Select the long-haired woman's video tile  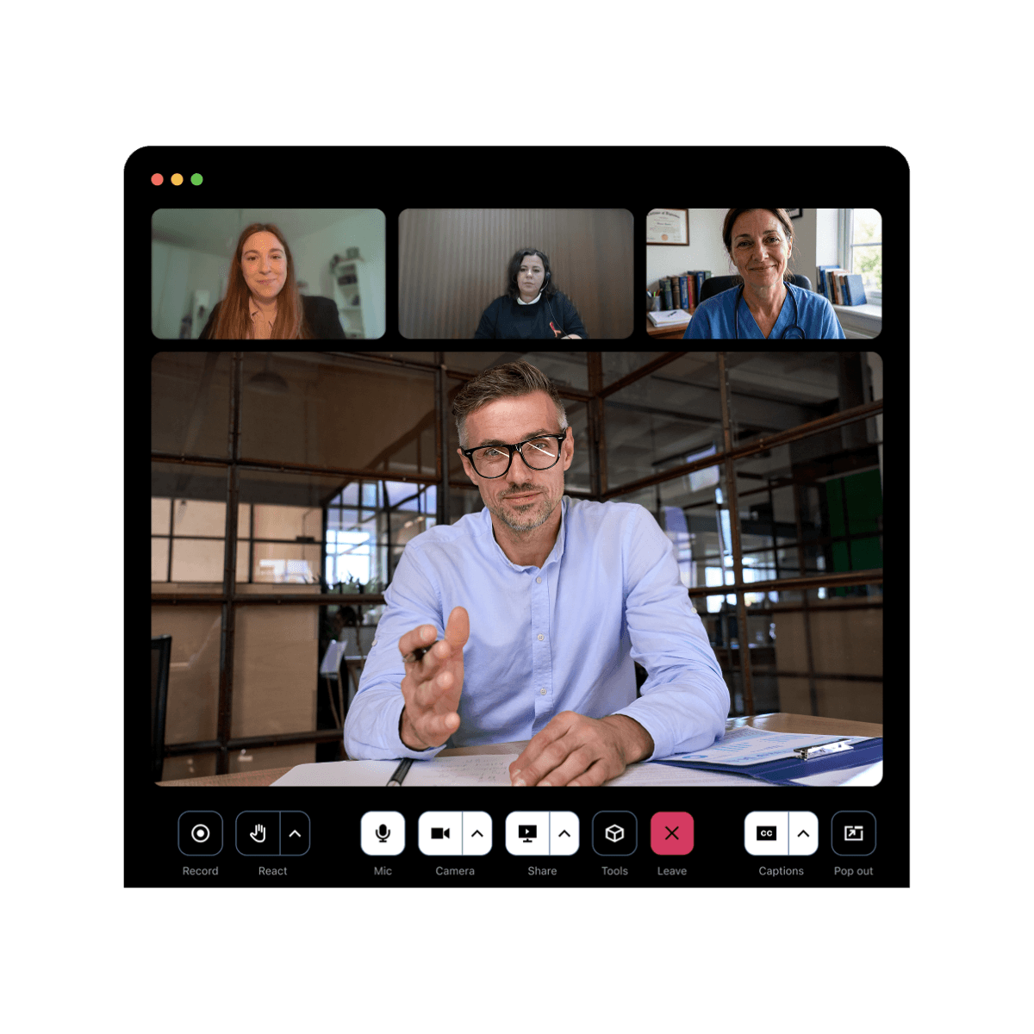pyautogui.click(x=267, y=272)
